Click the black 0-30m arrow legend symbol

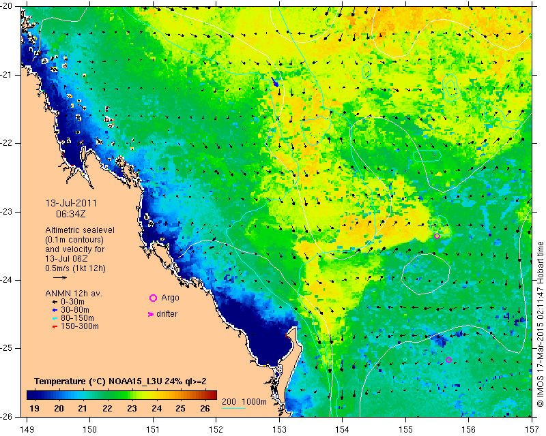point(55,302)
